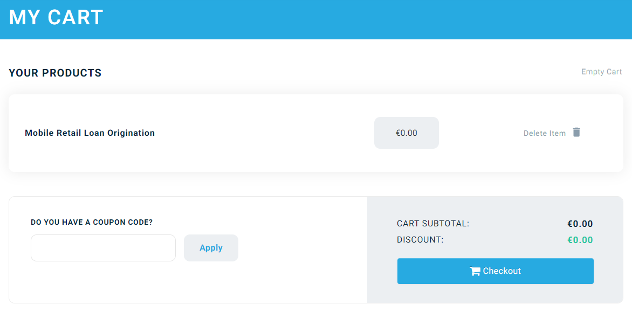The height and width of the screenshot is (311, 632).
Task: Click the DISCOUNT label
Action: (x=420, y=240)
